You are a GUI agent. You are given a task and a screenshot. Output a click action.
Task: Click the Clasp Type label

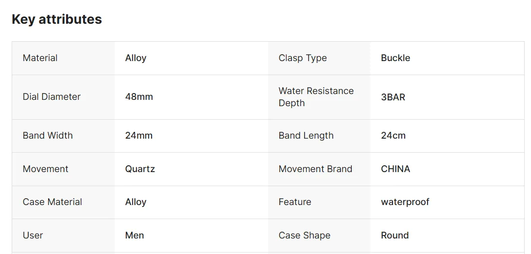point(303,58)
